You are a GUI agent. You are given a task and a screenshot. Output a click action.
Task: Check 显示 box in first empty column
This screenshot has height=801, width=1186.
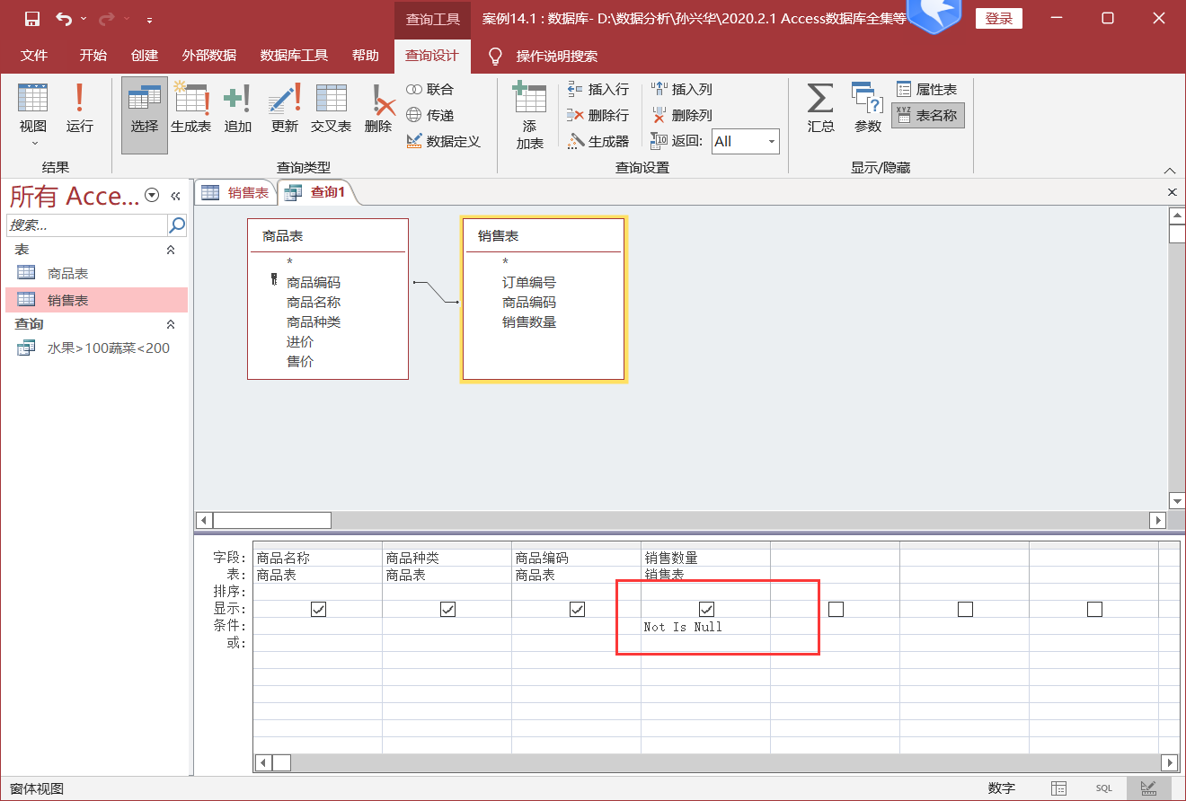click(836, 609)
